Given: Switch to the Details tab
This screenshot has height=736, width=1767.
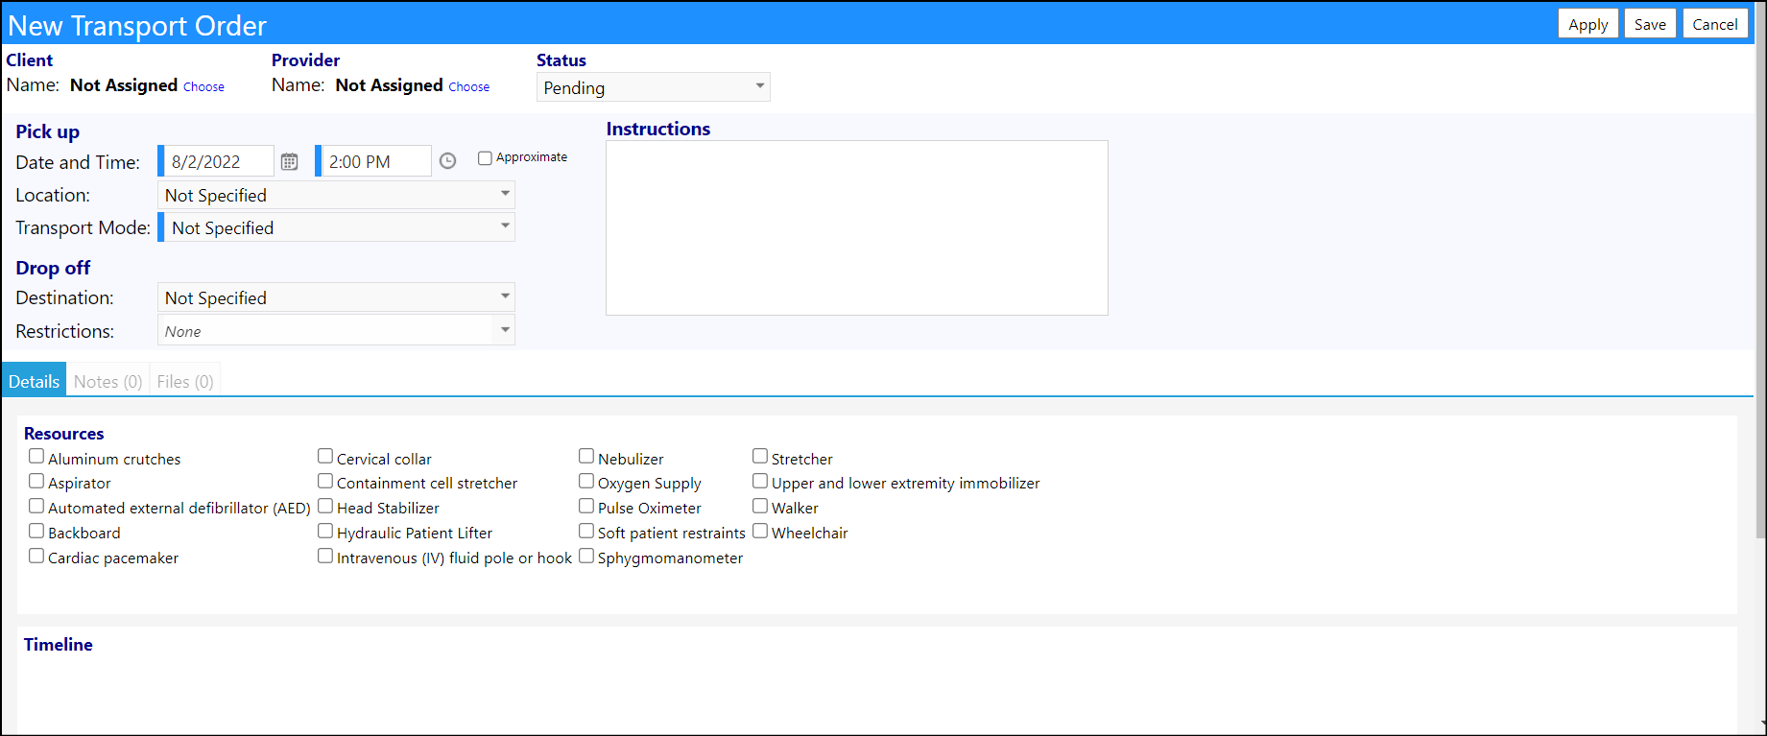Looking at the screenshot, I should point(34,380).
